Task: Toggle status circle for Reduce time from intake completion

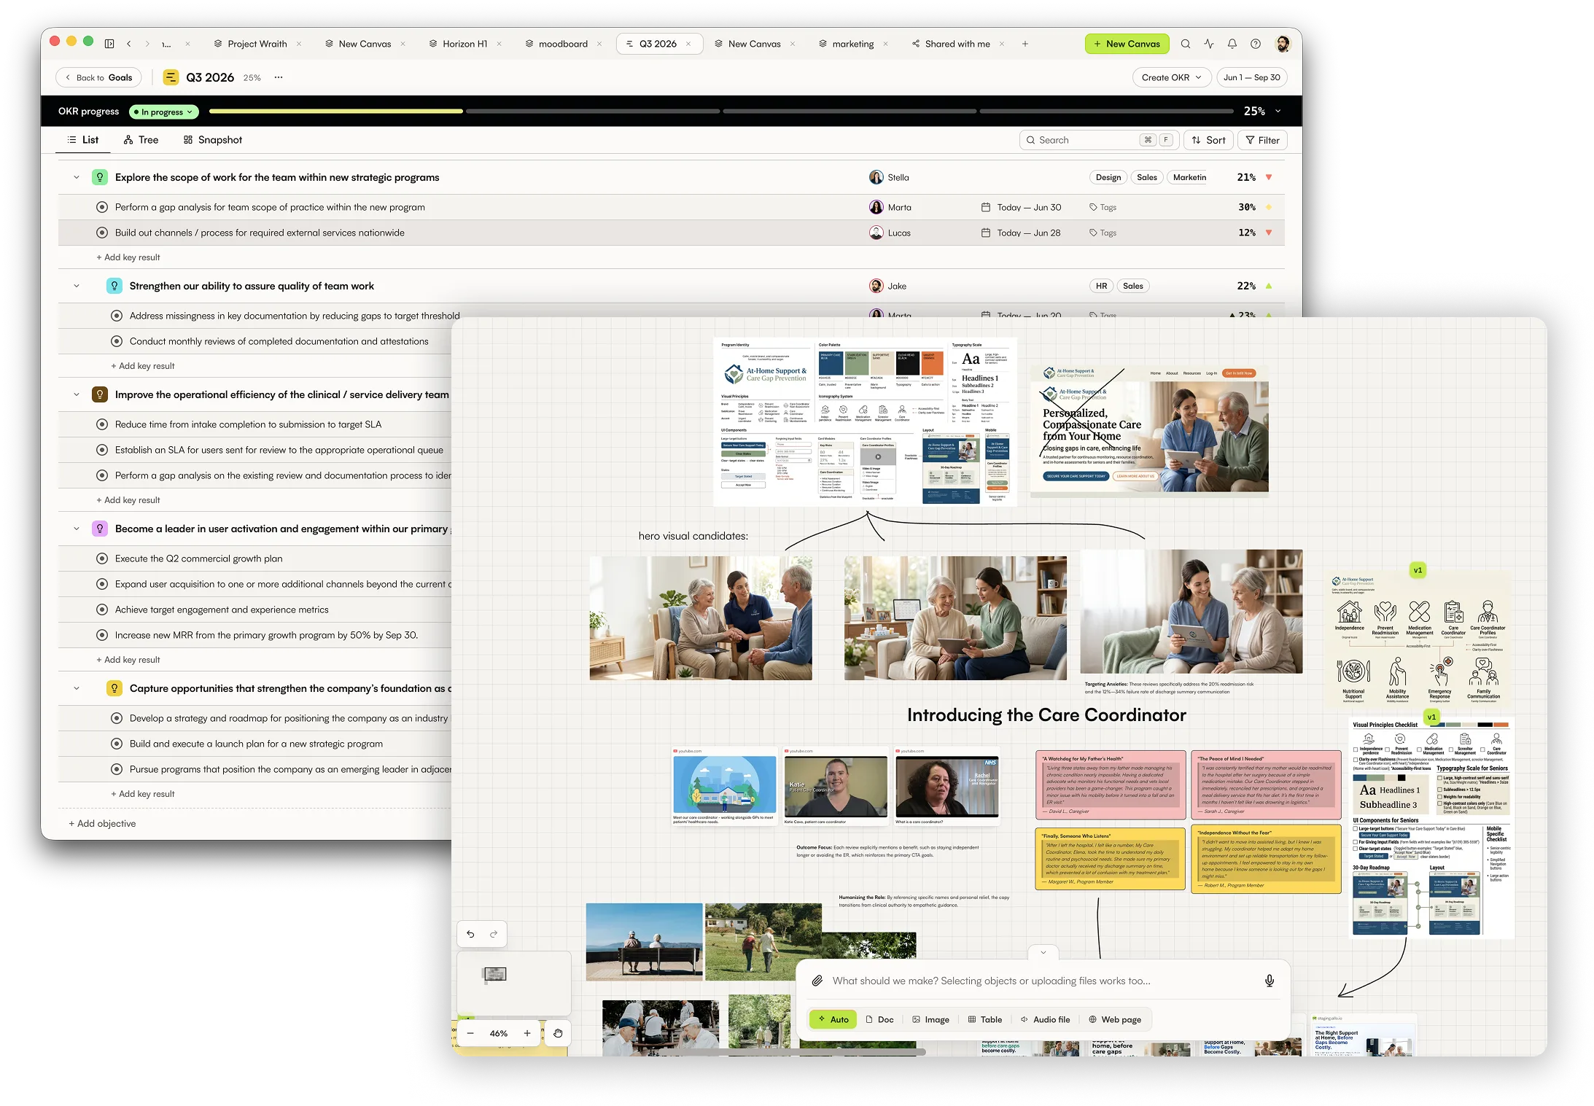Action: (102, 424)
